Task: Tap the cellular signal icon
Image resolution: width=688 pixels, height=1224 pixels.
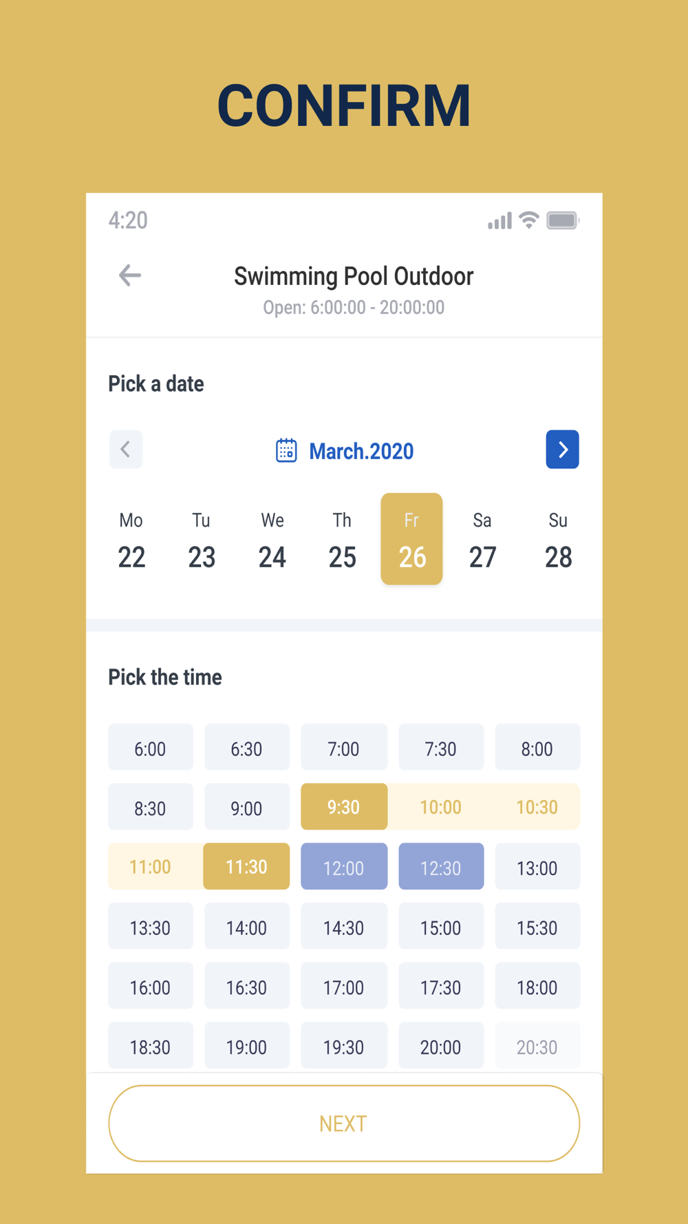Action: tap(499, 220)
